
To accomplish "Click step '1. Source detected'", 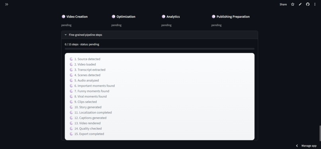I will [87, 59].
